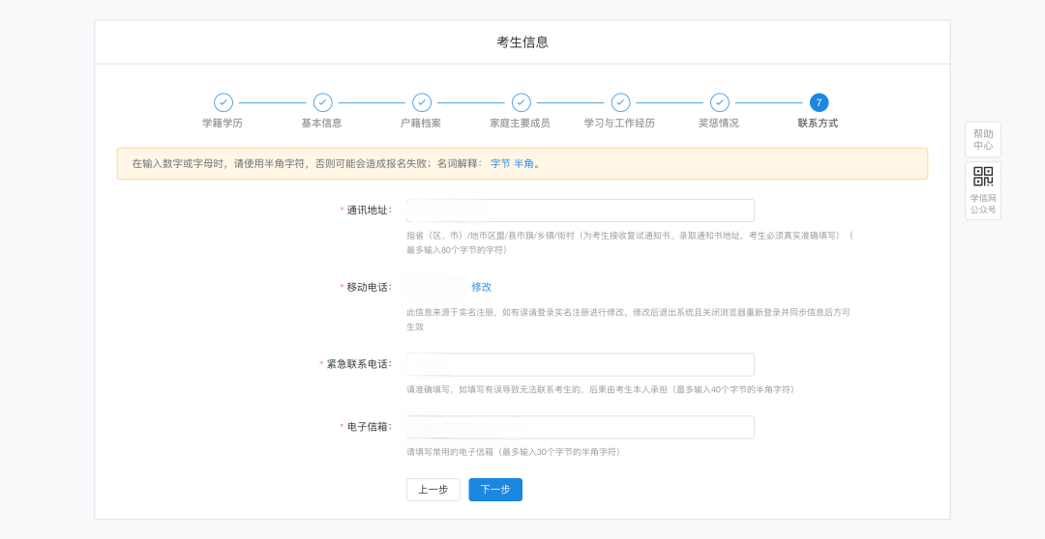Click the 基本信息 step checkmark icon
This screenshot has height=539, width=1045.
pyautogui.click(x=323, y=102)
